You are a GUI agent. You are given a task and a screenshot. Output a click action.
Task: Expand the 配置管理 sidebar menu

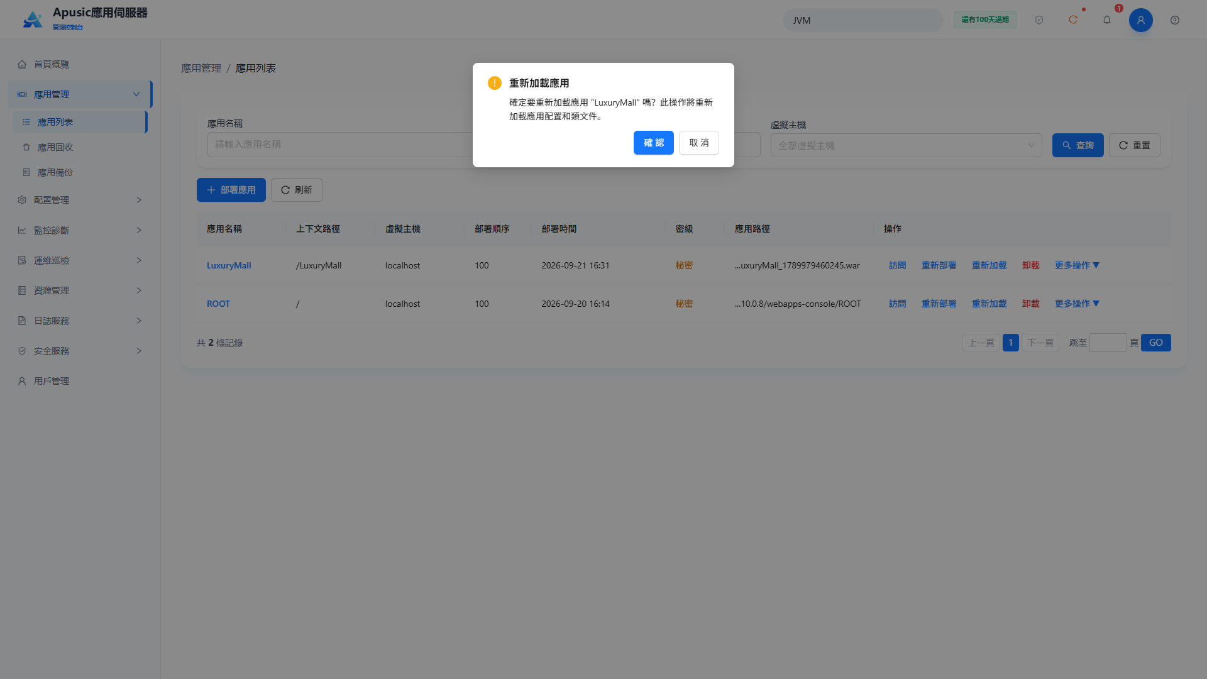[80, 200]
